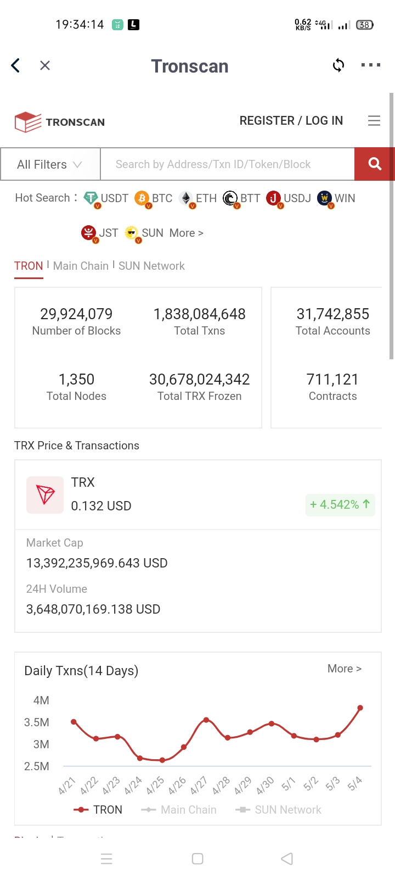The width and height of the screenshot is (395, 879).
Task: Tap the Tronscan logo
Action: (x=59, y=122)
